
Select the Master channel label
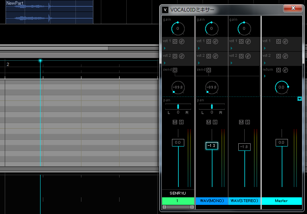coord(282,201)
